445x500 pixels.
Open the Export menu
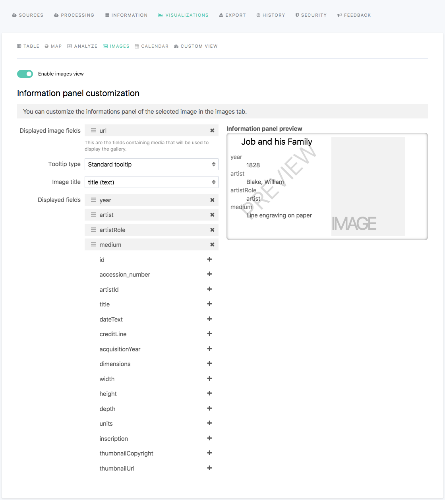click(232, 16)
